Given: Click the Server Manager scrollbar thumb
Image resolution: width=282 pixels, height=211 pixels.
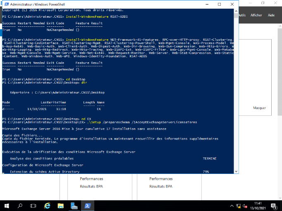Looking at the screenshot, I should point(280,72).
